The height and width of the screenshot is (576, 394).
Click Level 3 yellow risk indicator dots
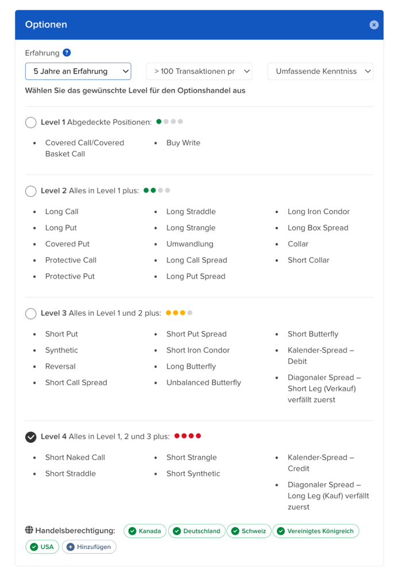click(179, 313)
